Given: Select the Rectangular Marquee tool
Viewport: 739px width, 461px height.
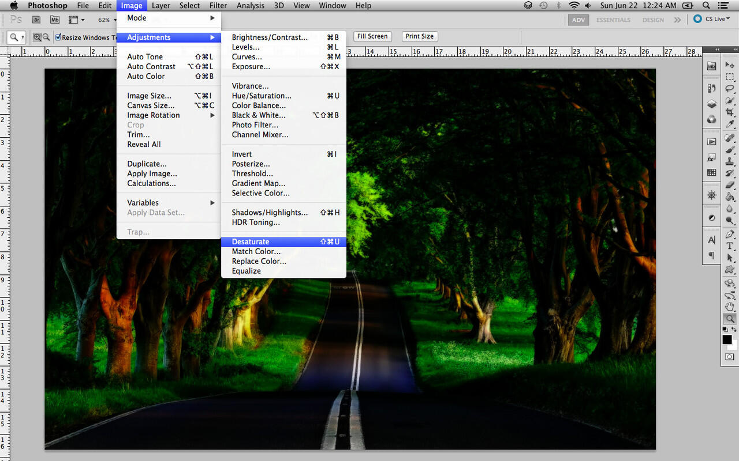Looking at the screenshot, I should [x=730, y=77].
